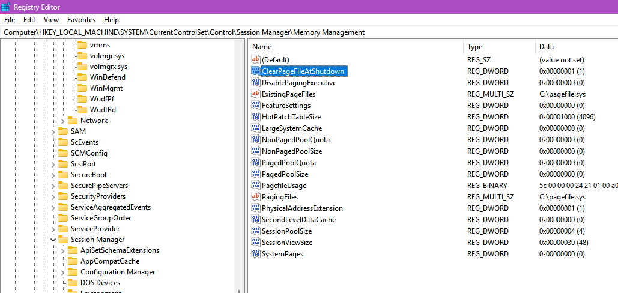The width and height of the screenshot is (618, 293).
Task: Click the REG_MULTI_SZ type of ExistingPageFiles
Action: pos(491,94)
